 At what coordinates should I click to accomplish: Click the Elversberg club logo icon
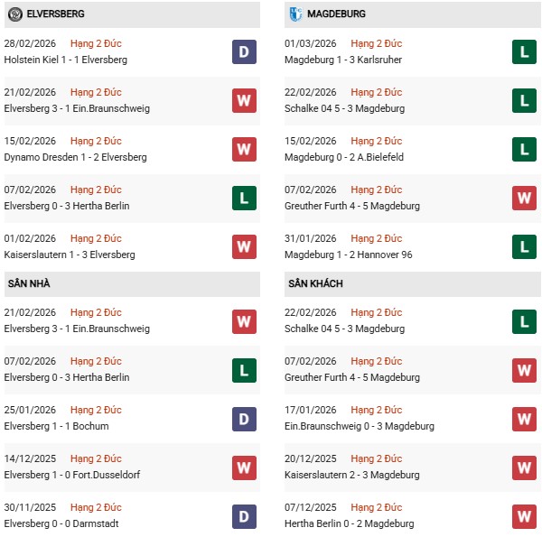(x=14, y=14)
